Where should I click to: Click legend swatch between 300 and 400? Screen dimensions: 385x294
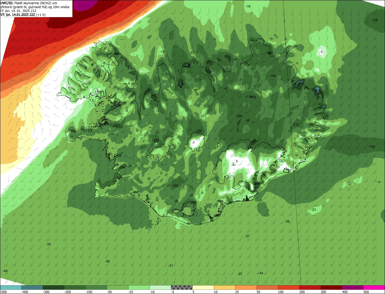331,287
